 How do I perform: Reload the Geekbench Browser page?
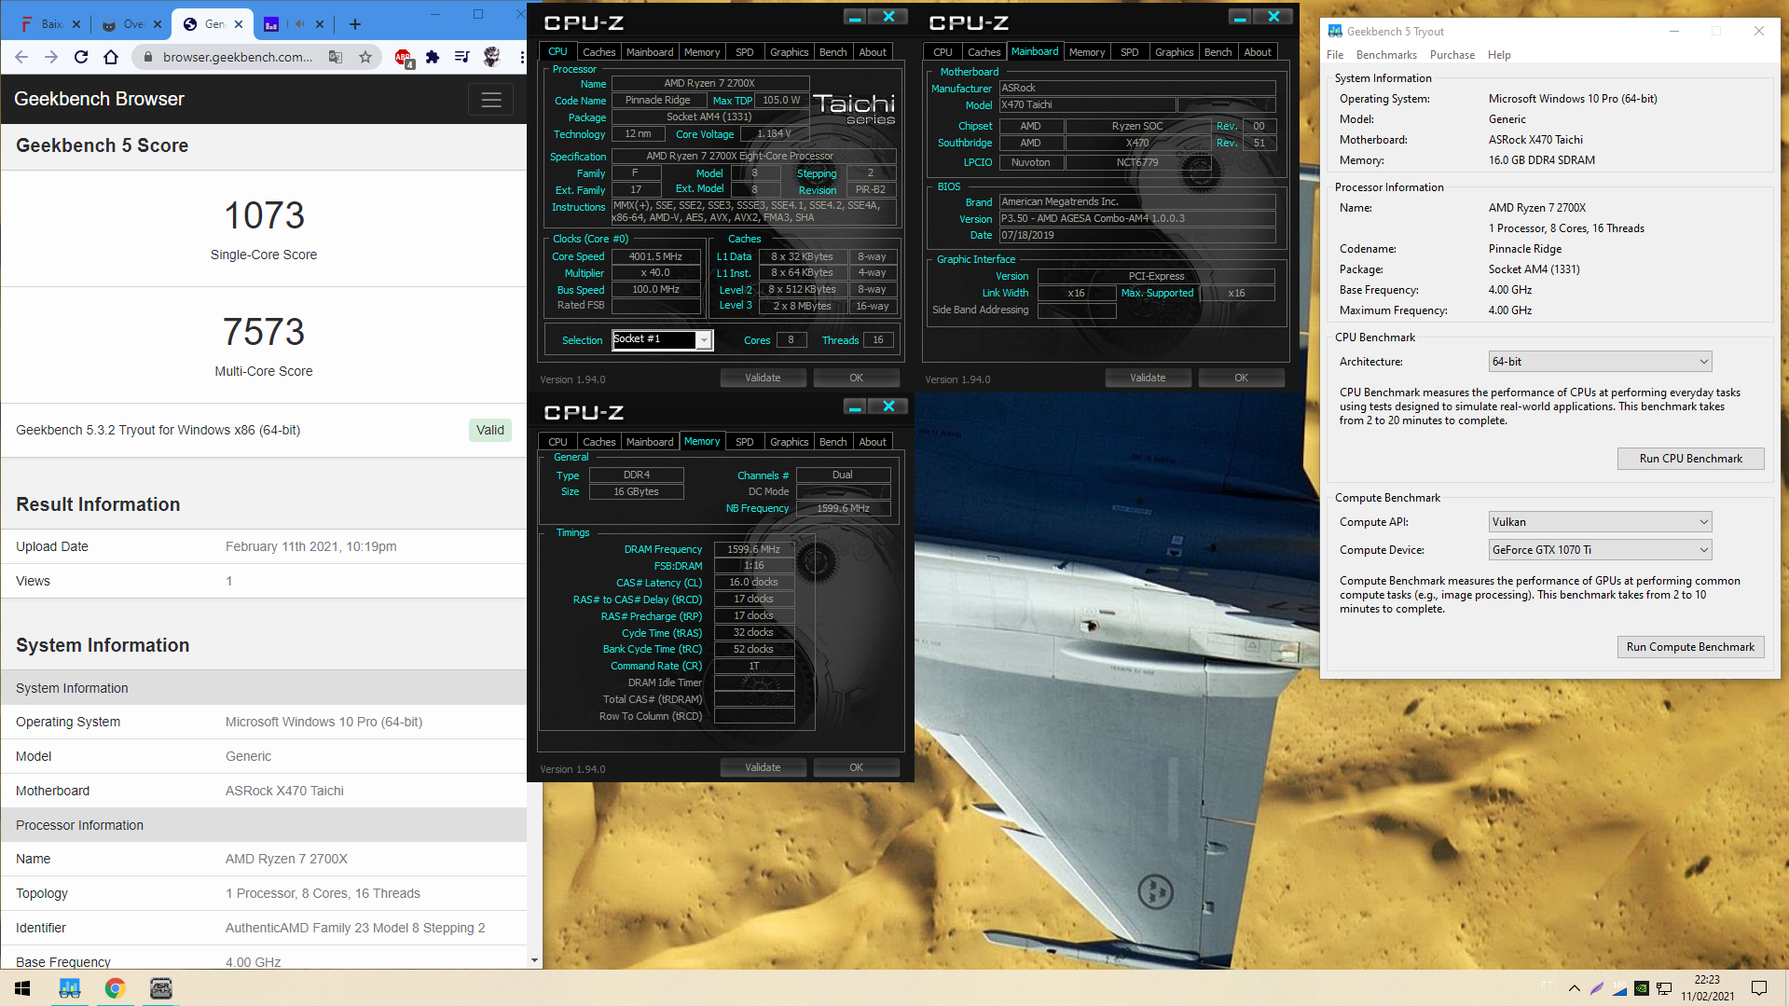[x=81, y=57]
